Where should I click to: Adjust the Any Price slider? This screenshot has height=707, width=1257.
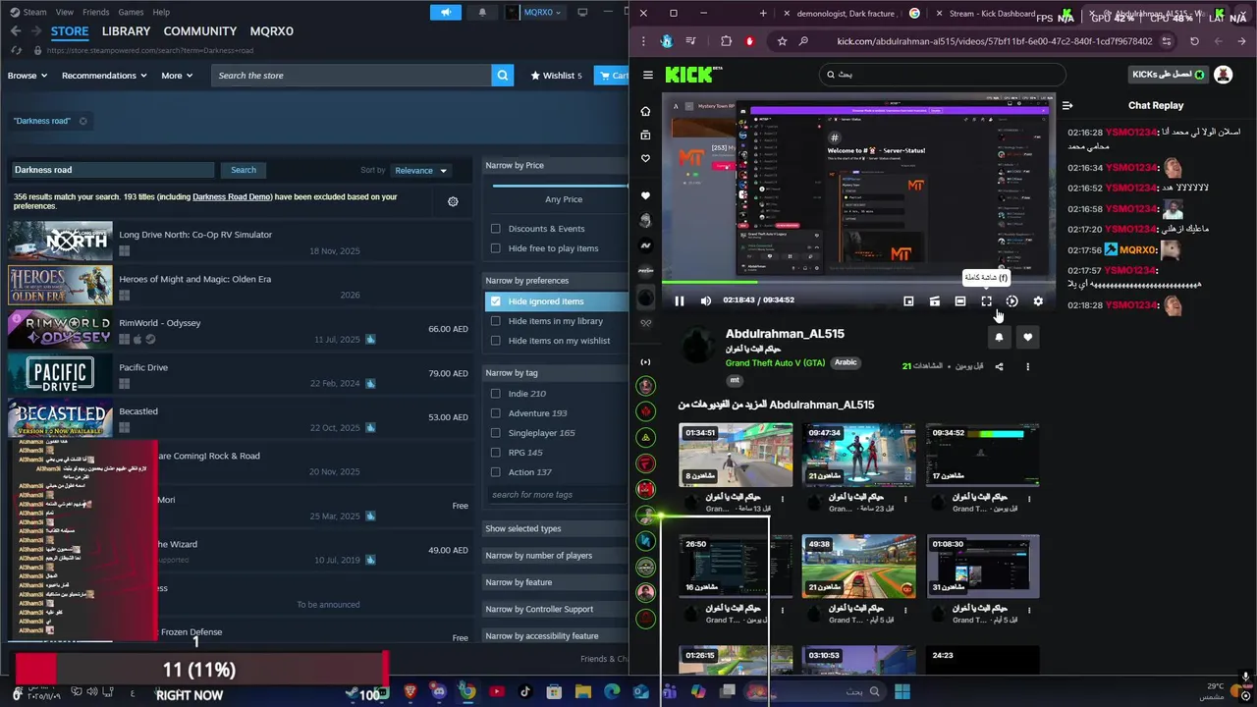pyautogui.click(x=560, y=185)
